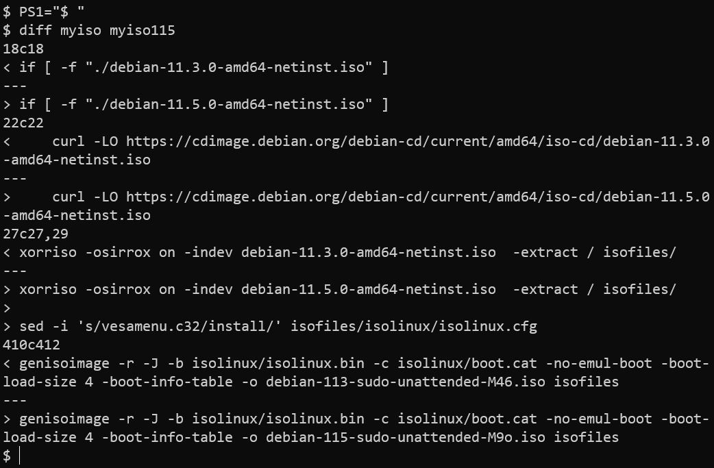Click the added 'if [ -f' 11.5.0 line
The height and width of the screenshot is (468, 714).
click(196, 104)
